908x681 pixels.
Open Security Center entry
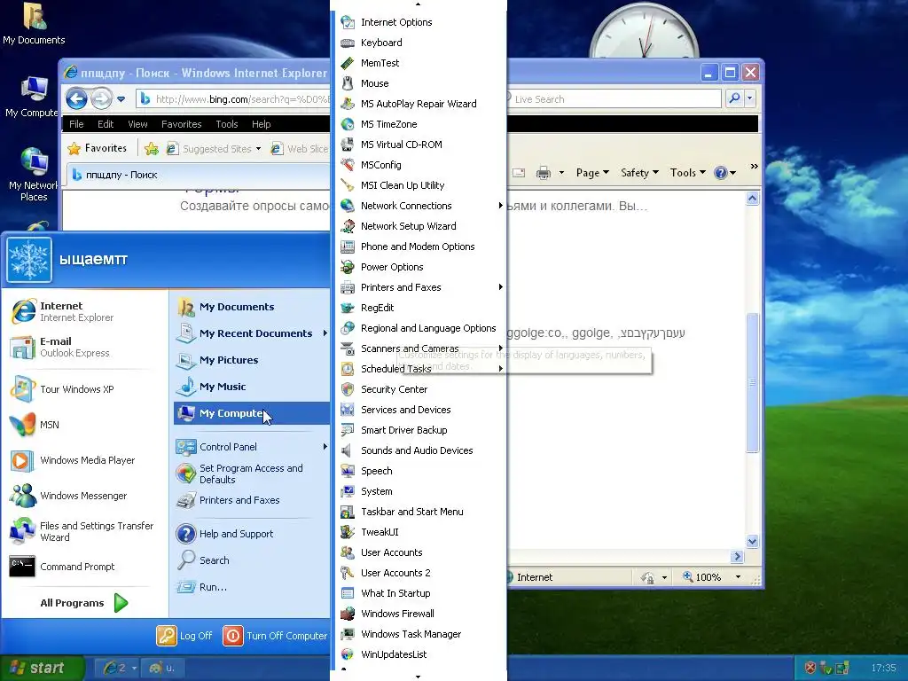(419, 389)
